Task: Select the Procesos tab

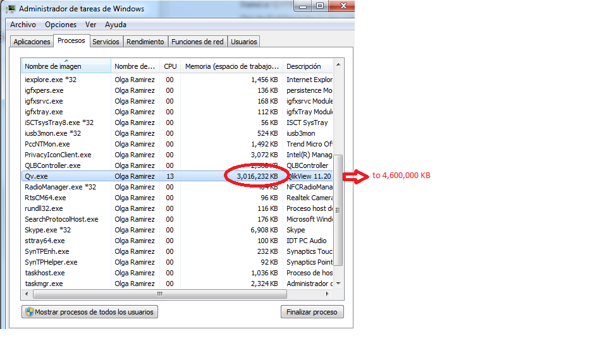Action: [x=71, y=40]
